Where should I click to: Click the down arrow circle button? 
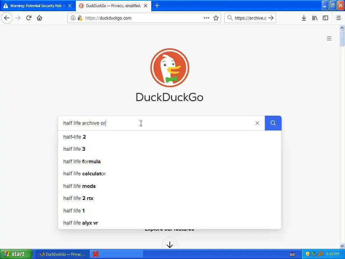point(170,245)
